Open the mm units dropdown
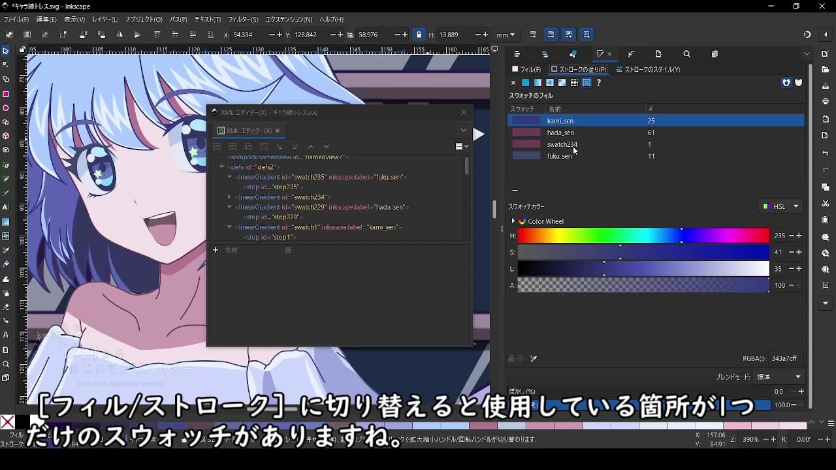Image resolution: width=836 pixels, height=470 pixels. click(x=505, y=35)
